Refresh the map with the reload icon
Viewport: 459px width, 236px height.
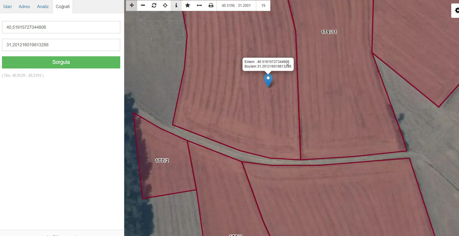(x=154, y=5)
